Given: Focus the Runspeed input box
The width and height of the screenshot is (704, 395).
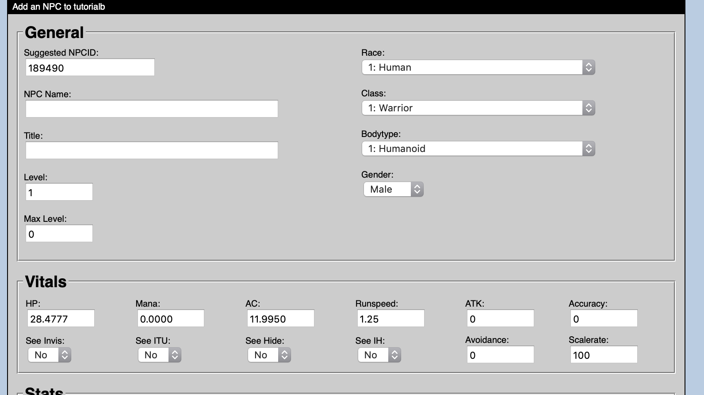Looking at the screenshot, I should tap(390, 319).
